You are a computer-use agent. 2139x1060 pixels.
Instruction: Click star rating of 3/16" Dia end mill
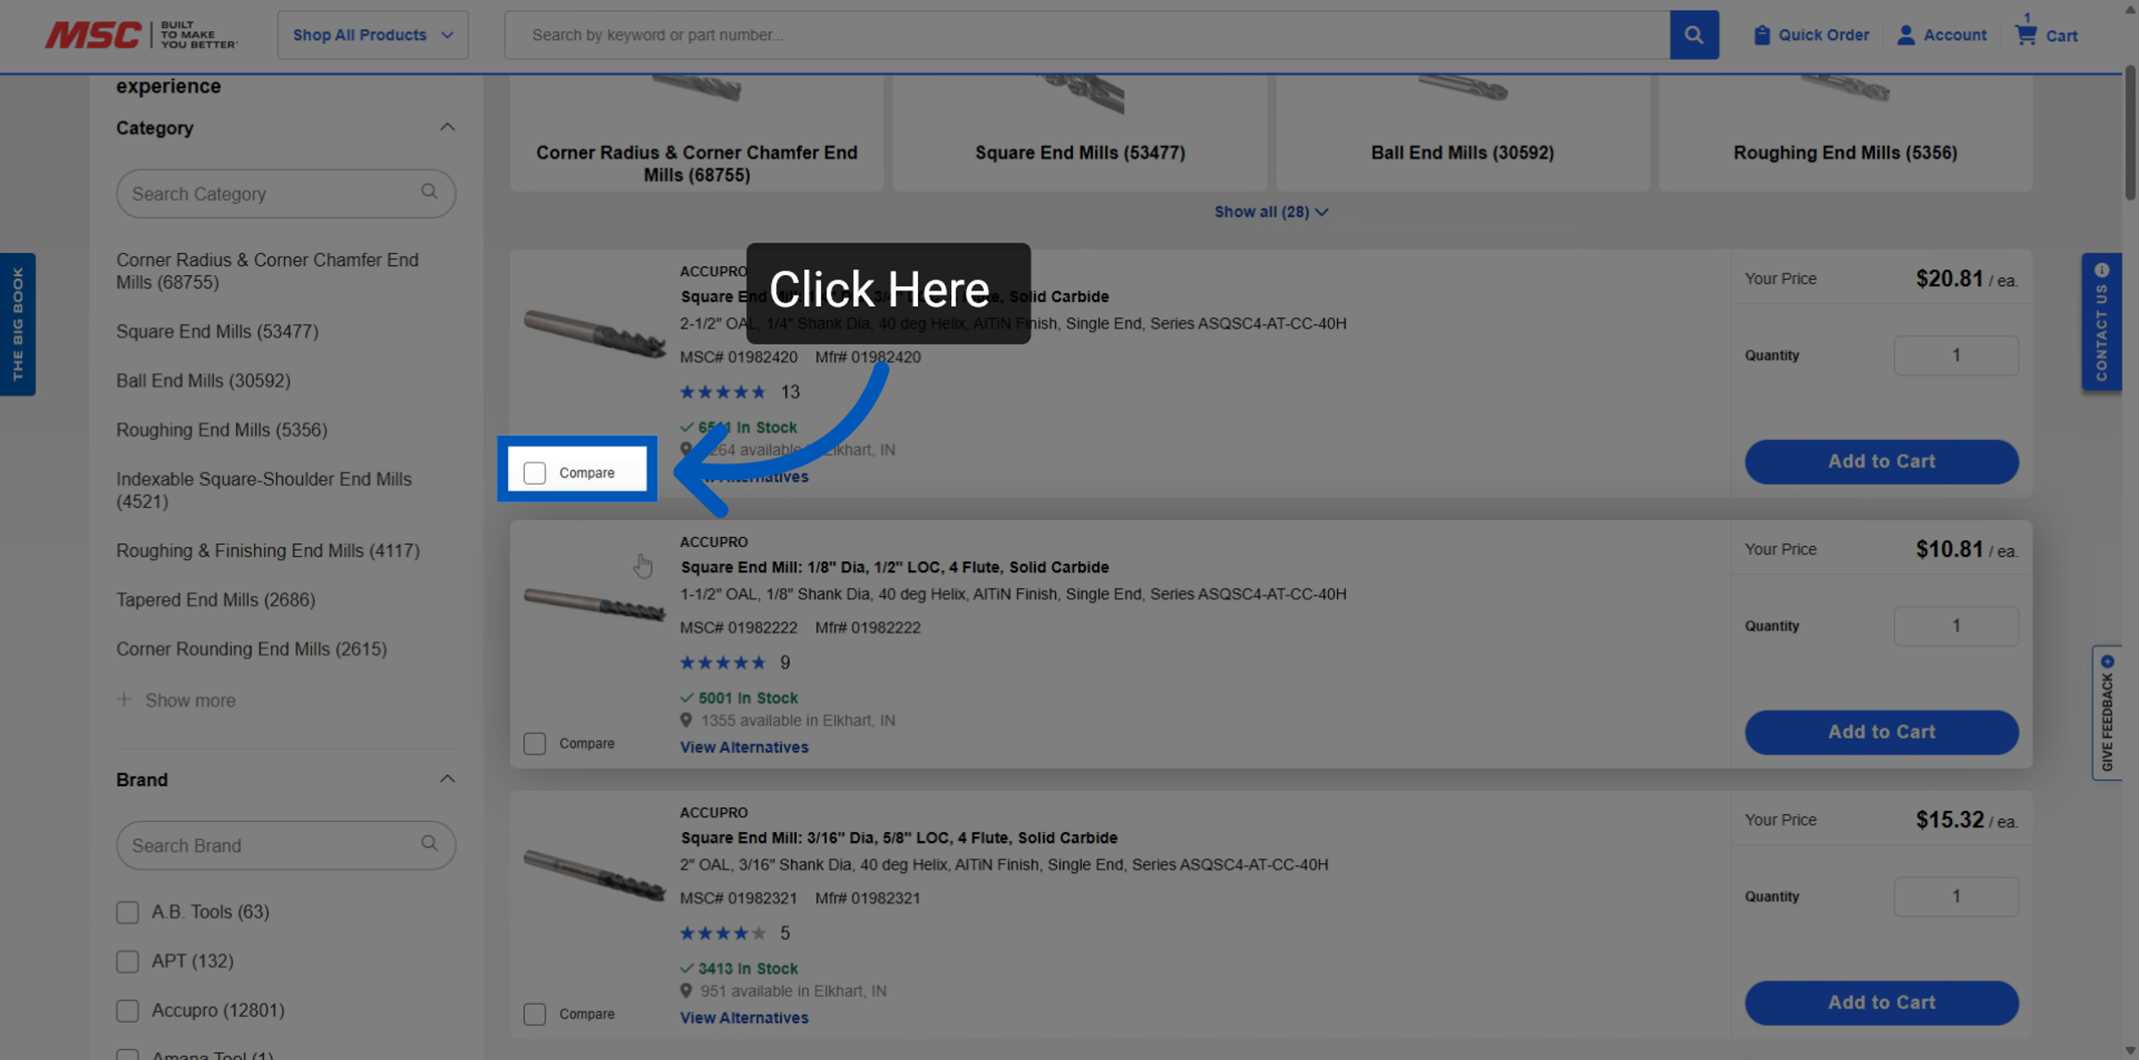(723, 934)
